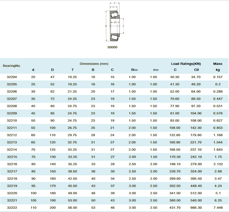
Task: Select the 38.50 T dimension cell
Action: (x=72, y=171)
